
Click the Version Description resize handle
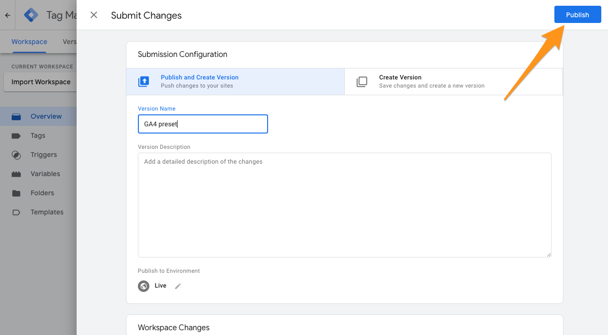(549, 255)
